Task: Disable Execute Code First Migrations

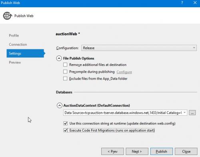Action: pos(66,130)
